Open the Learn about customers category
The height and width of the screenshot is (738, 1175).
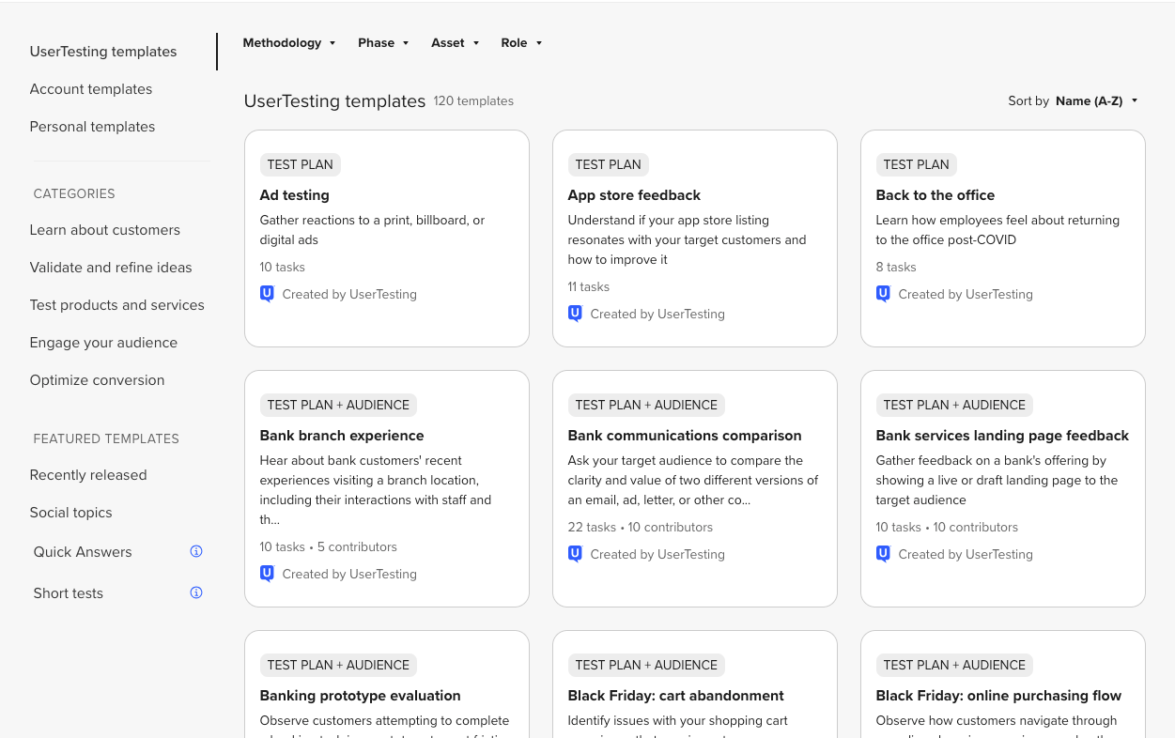pos(104,230)
